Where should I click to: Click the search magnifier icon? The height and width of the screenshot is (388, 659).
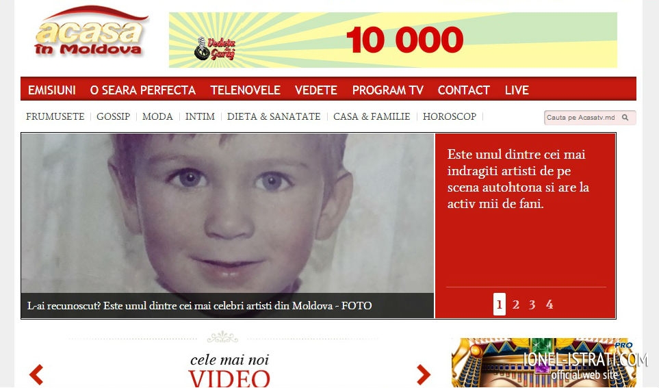[625, 118]
